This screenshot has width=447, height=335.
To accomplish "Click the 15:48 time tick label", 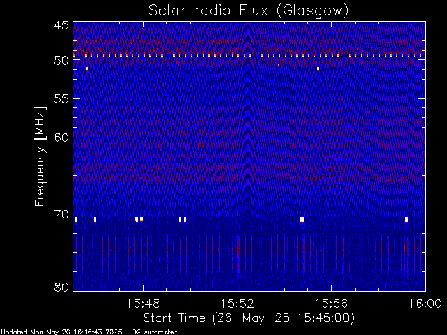I will pyautogui.click(x=143, y=304).
